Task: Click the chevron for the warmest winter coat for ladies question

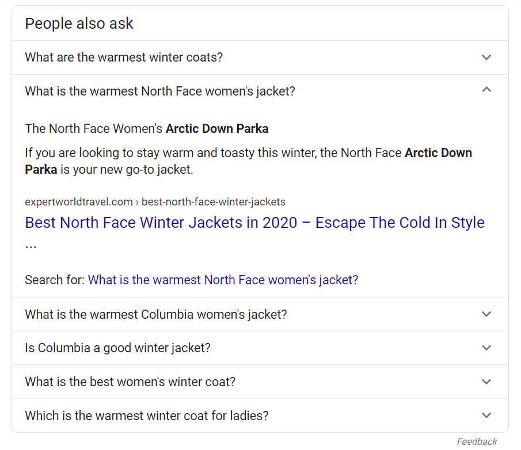Action: tap(486, 415)
